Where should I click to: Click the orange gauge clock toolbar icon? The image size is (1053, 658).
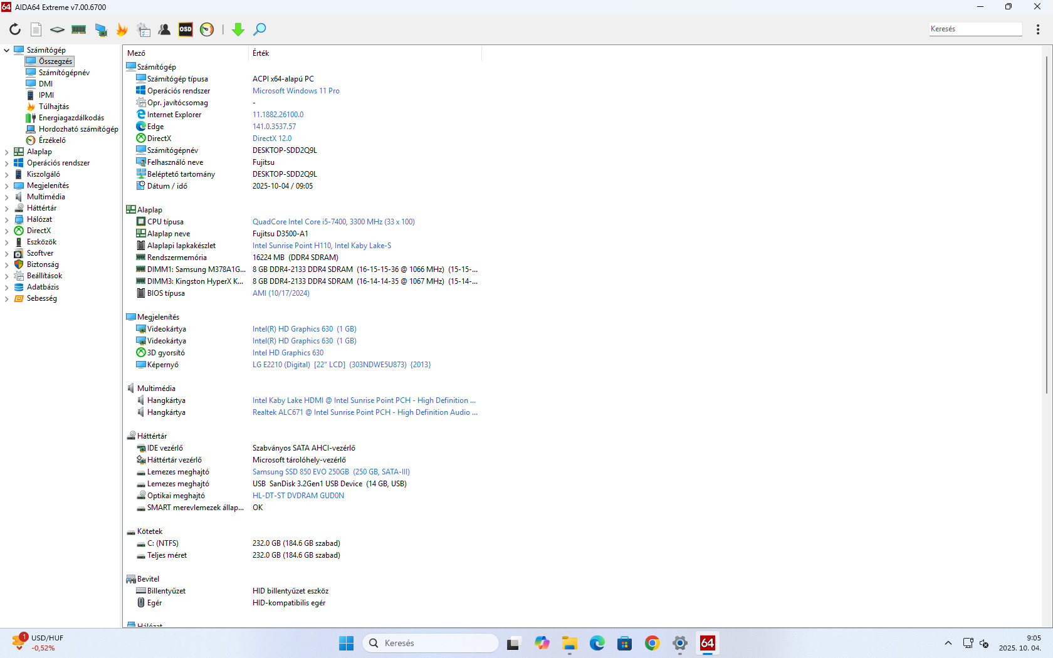(207, 29)
